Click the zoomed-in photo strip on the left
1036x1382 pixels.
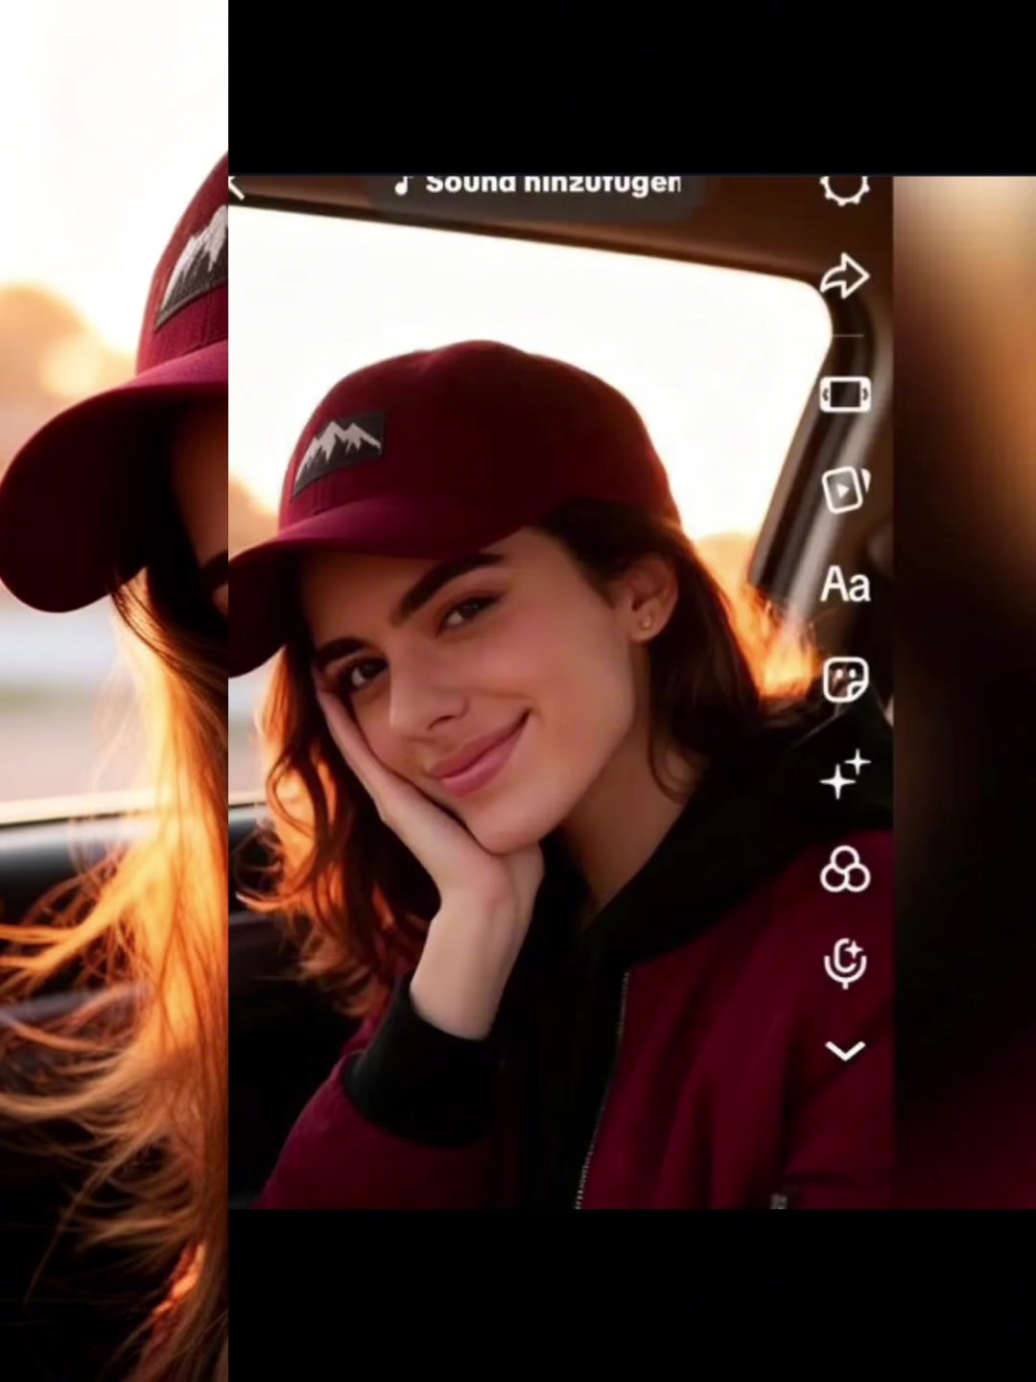pyautogui.click(x=114, y=691)
